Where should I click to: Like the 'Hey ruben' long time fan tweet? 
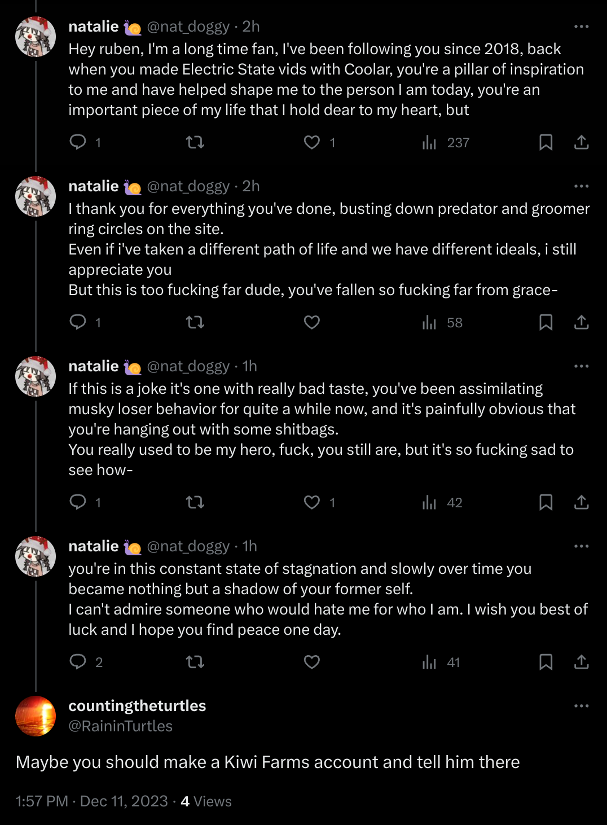(312, 142)
